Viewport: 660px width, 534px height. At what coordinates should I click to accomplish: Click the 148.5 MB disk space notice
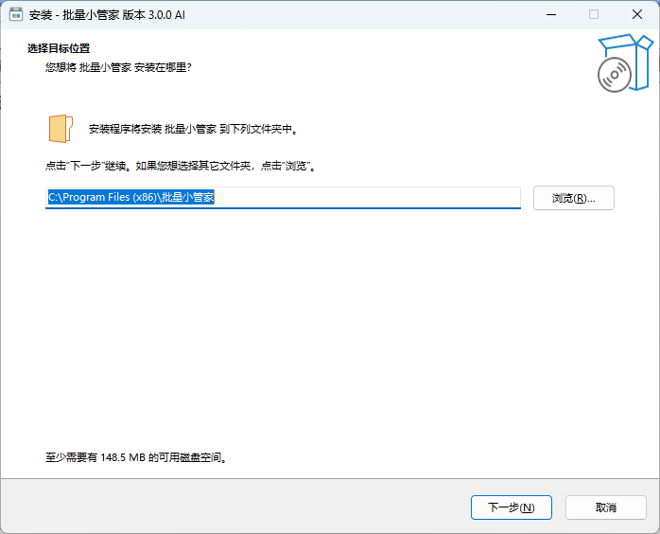click(136, 456)
